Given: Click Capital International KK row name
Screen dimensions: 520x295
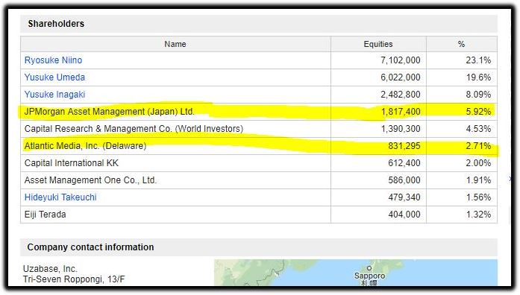Looking at the screenshot, I should [72, 163].
